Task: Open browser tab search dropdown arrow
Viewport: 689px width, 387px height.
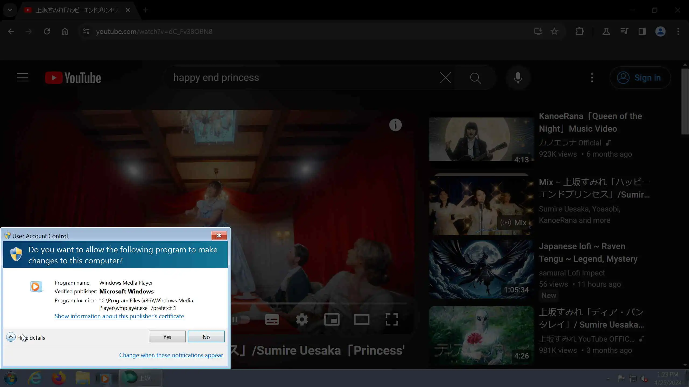Action: [x=10, y=10]
